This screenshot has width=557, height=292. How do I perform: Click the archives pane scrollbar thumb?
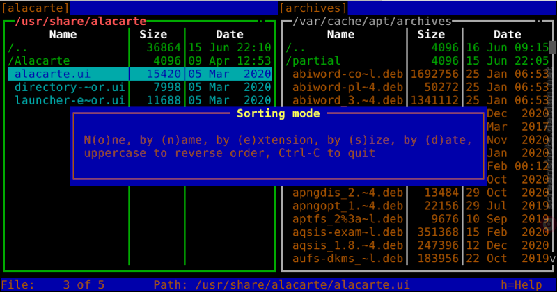point(552,47)
